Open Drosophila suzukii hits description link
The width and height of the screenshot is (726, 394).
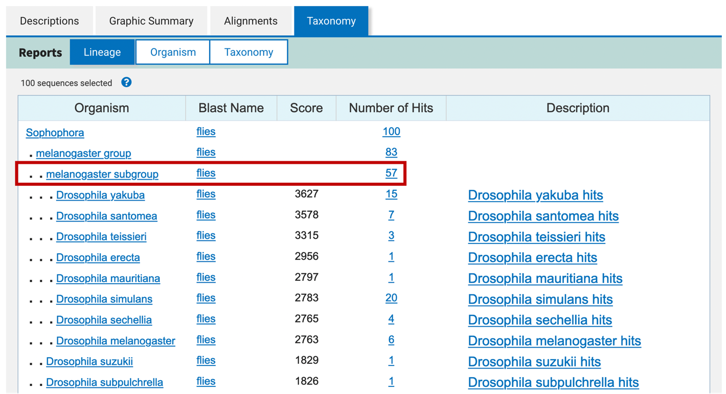(534, 362)
